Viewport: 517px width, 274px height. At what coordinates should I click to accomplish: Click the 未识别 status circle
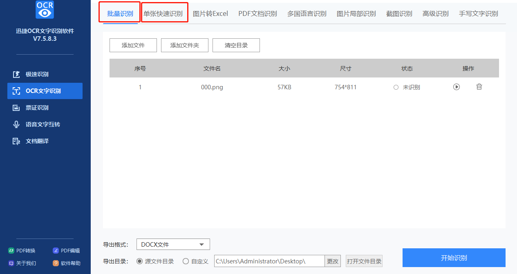click(396, 87)
